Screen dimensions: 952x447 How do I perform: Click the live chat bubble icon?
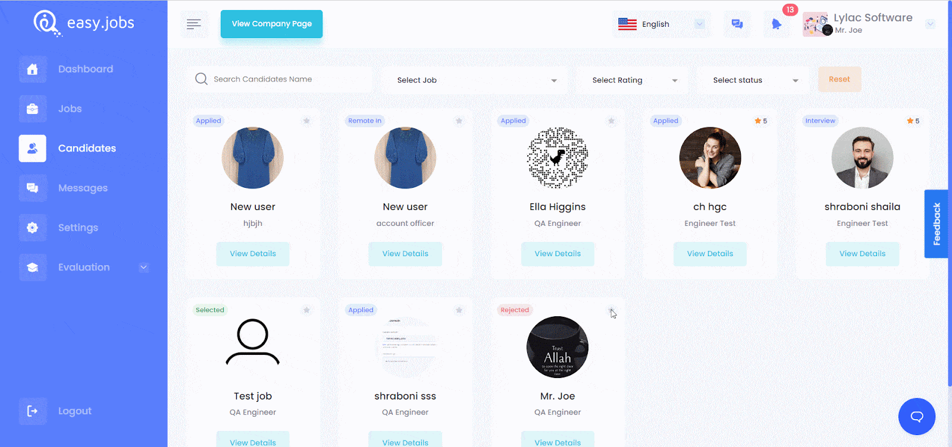coord(917,416)
